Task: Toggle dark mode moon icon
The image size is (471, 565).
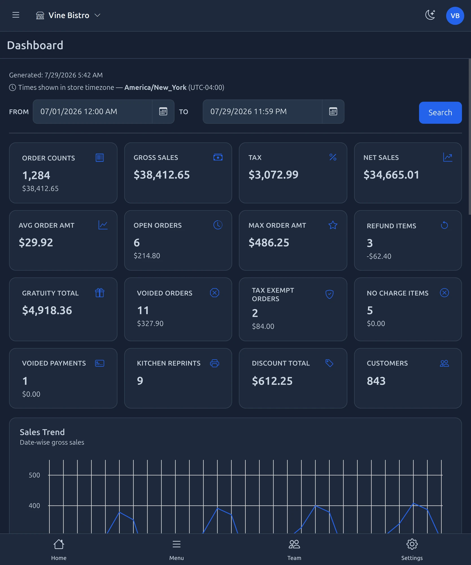Action: coord(430,15)
